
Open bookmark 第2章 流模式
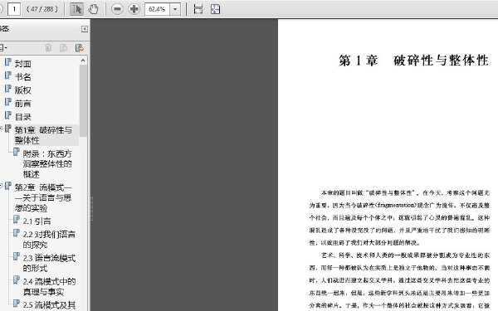point(43,197)
